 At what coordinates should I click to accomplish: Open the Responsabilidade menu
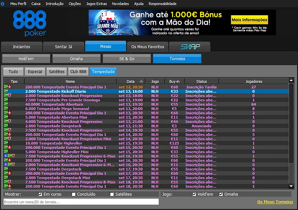[163, 3]
